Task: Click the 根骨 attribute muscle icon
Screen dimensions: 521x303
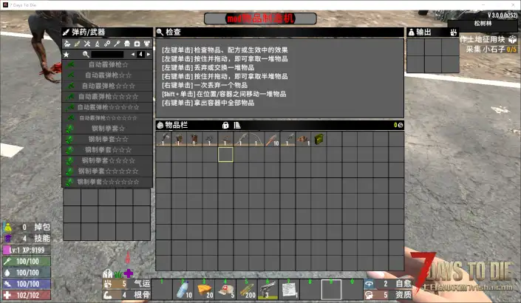Action: point(108,295)
